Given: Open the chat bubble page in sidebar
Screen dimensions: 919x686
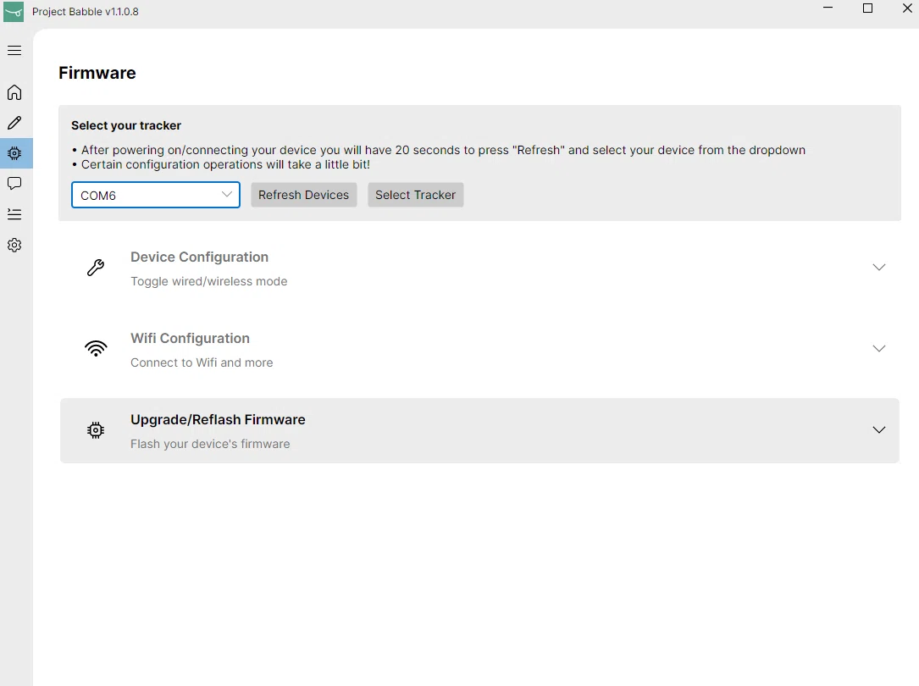Looking at the screenshot, I should (x=14, y=184).
